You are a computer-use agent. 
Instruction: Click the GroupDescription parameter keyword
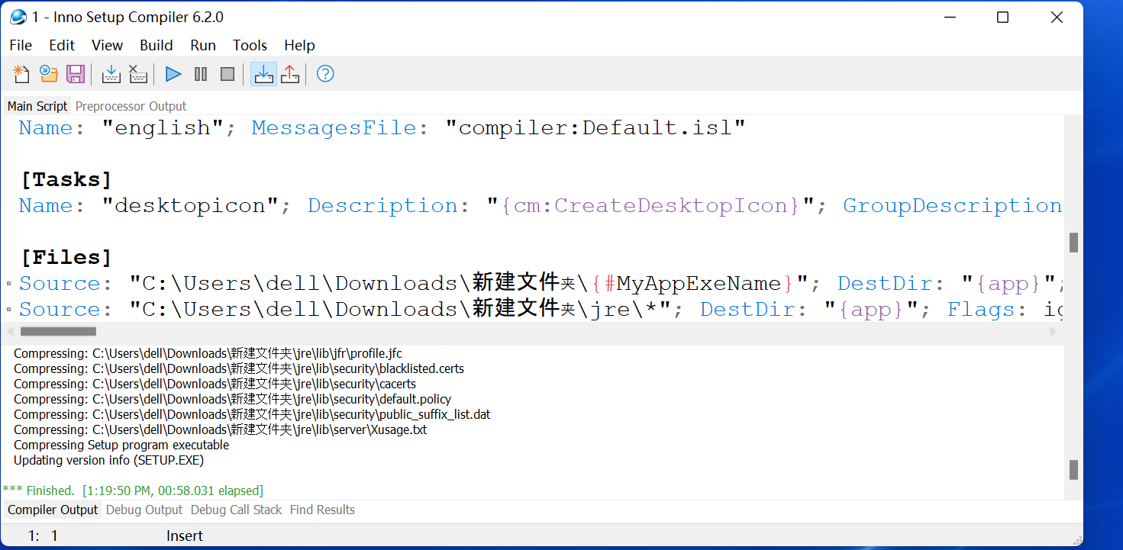point(952,206)
